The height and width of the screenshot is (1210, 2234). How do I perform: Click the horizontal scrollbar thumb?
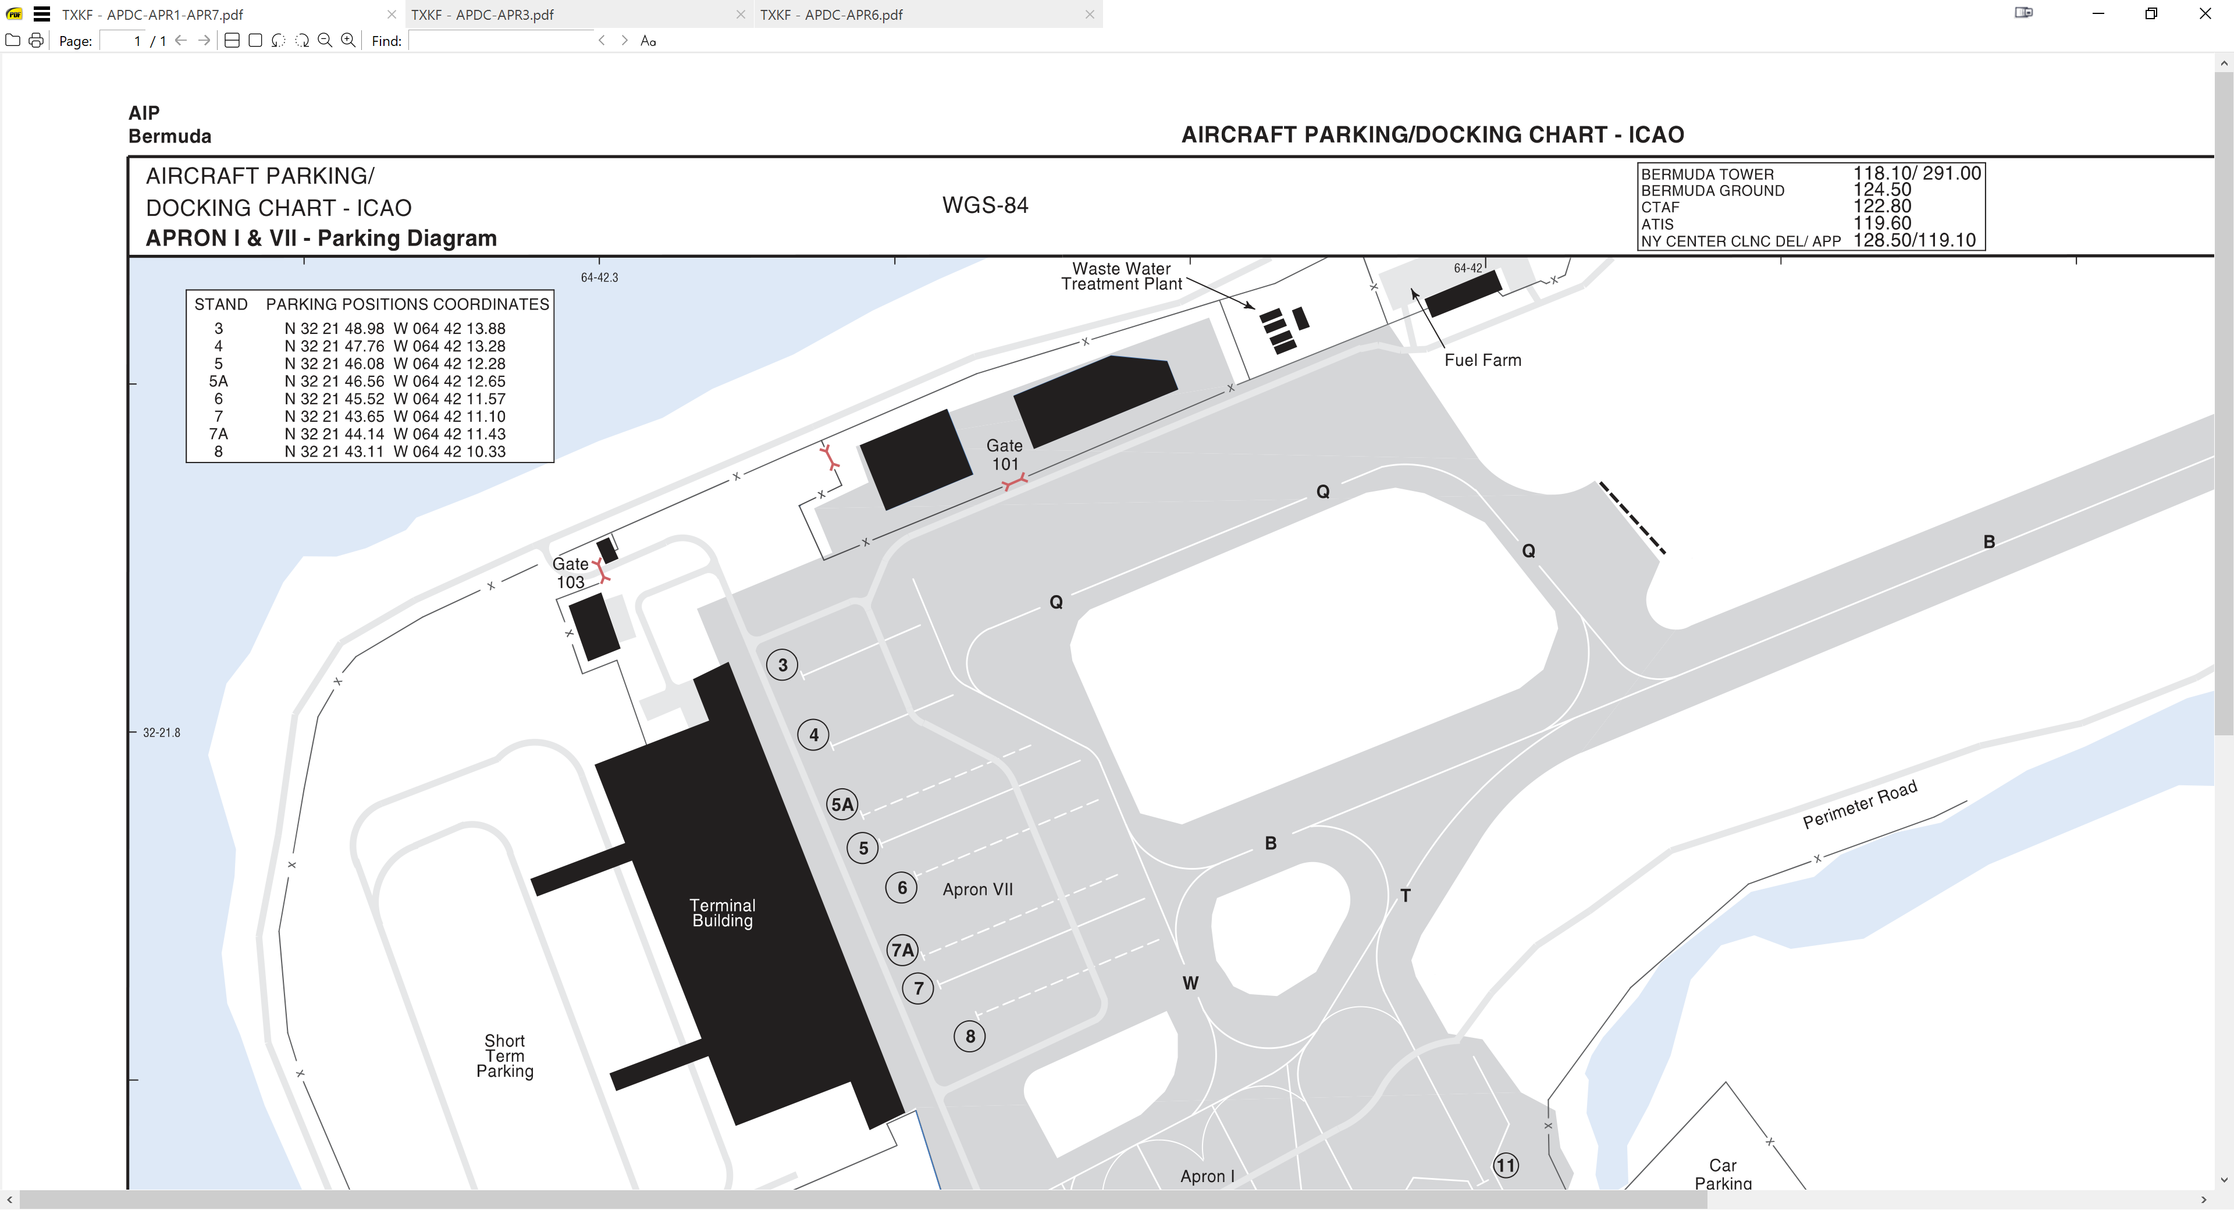(862, 1200)
